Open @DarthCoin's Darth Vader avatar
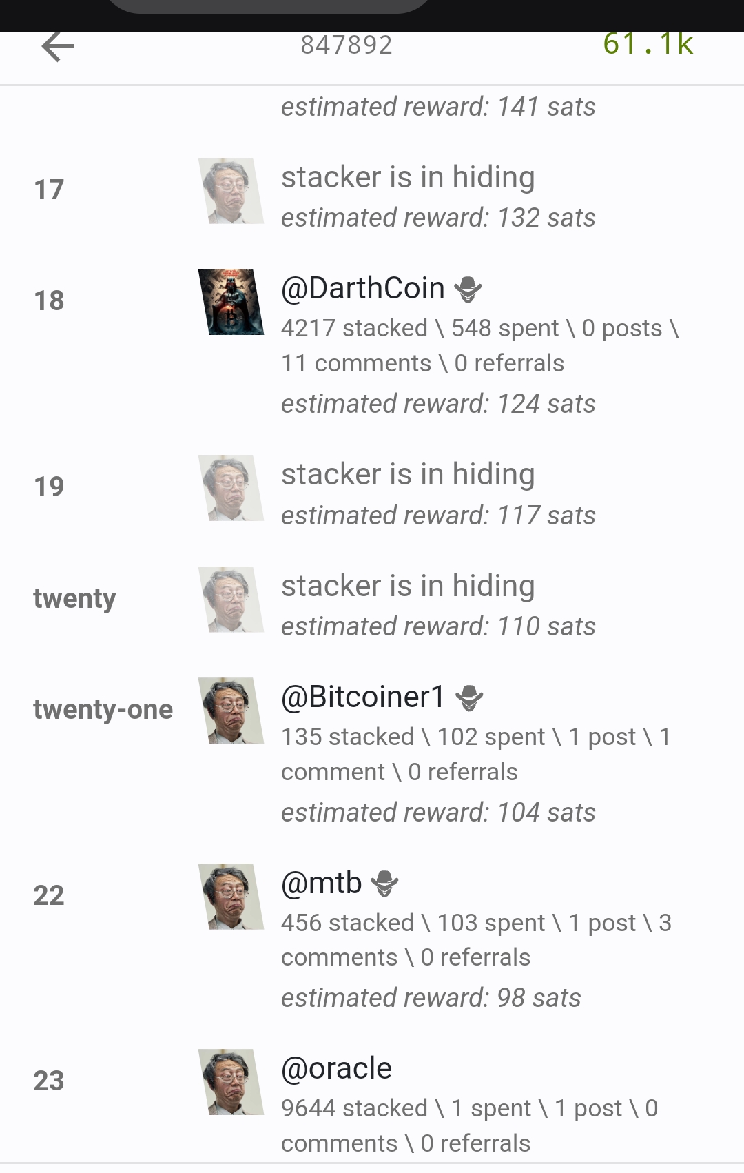Viewport: 744px width, 1173px height. click(x=231, y=302)
